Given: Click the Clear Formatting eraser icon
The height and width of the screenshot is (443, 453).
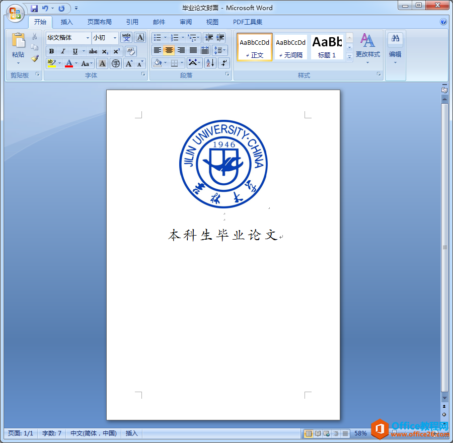Looking at the screenshot, I should tap(130, 51).
